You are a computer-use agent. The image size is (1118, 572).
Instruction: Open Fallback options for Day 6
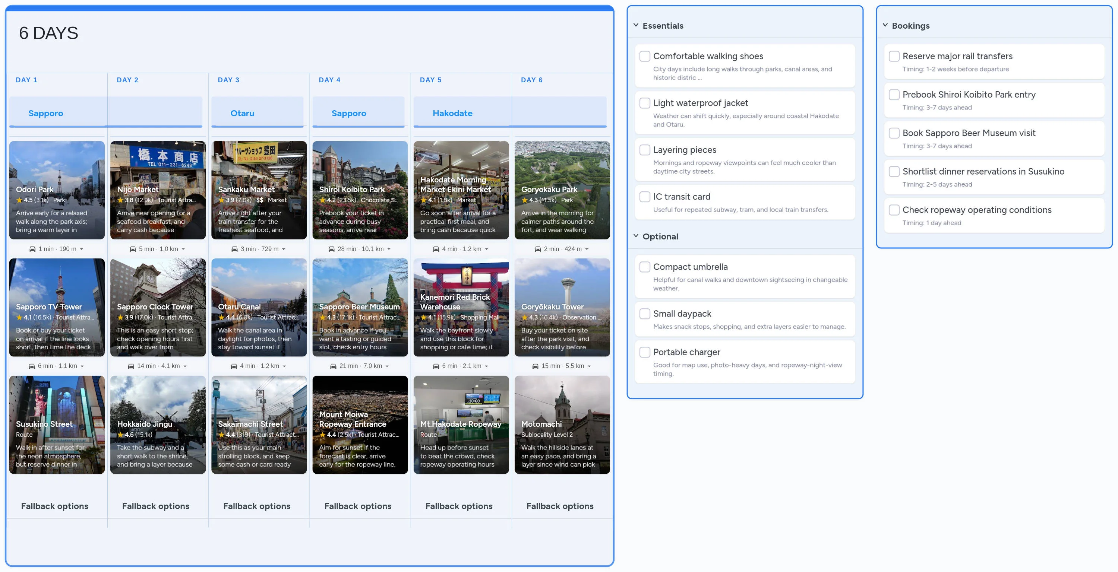click(x=559, y=506)
